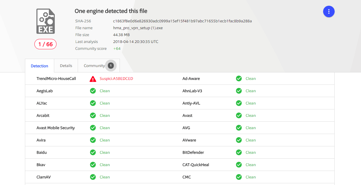Click the CAT-QuickHeal engine name

click(196, 165)
